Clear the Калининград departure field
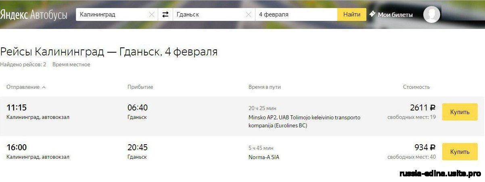Screen dimensions: 485x182 pos(152,14)
